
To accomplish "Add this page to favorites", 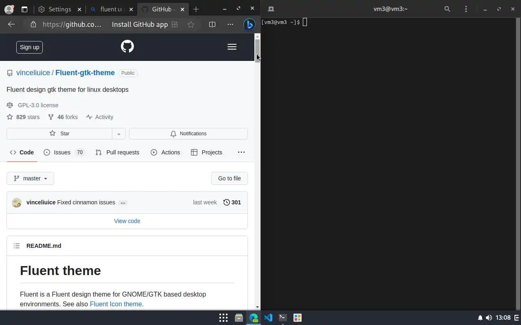I will click(x=191, y=24).
